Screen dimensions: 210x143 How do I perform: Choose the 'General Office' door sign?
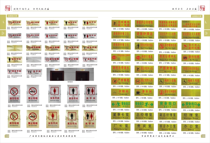pyautogui.click(x=167, y=127)
